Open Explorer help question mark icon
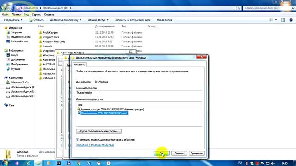This screenshot has height=166, width=296. point(291,20)
